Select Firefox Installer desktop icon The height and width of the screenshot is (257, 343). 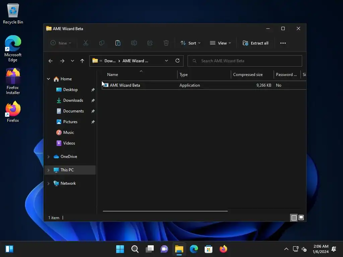coord(13,81)
